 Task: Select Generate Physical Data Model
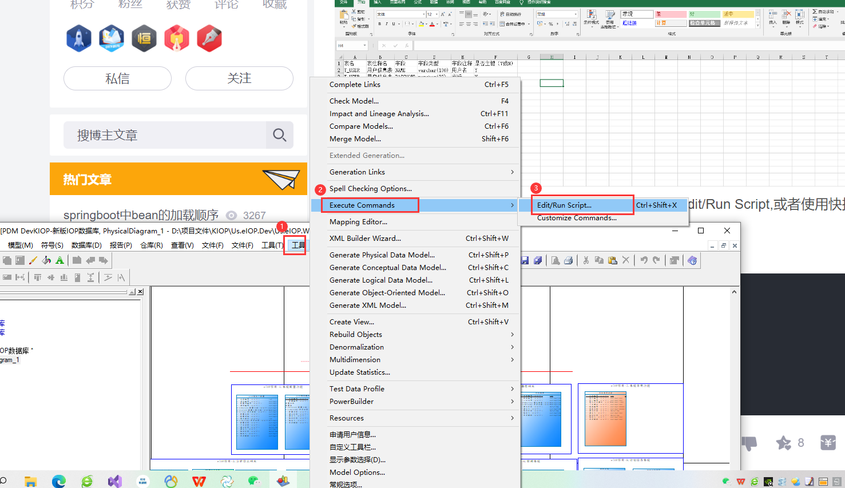(x=382, y=255)
